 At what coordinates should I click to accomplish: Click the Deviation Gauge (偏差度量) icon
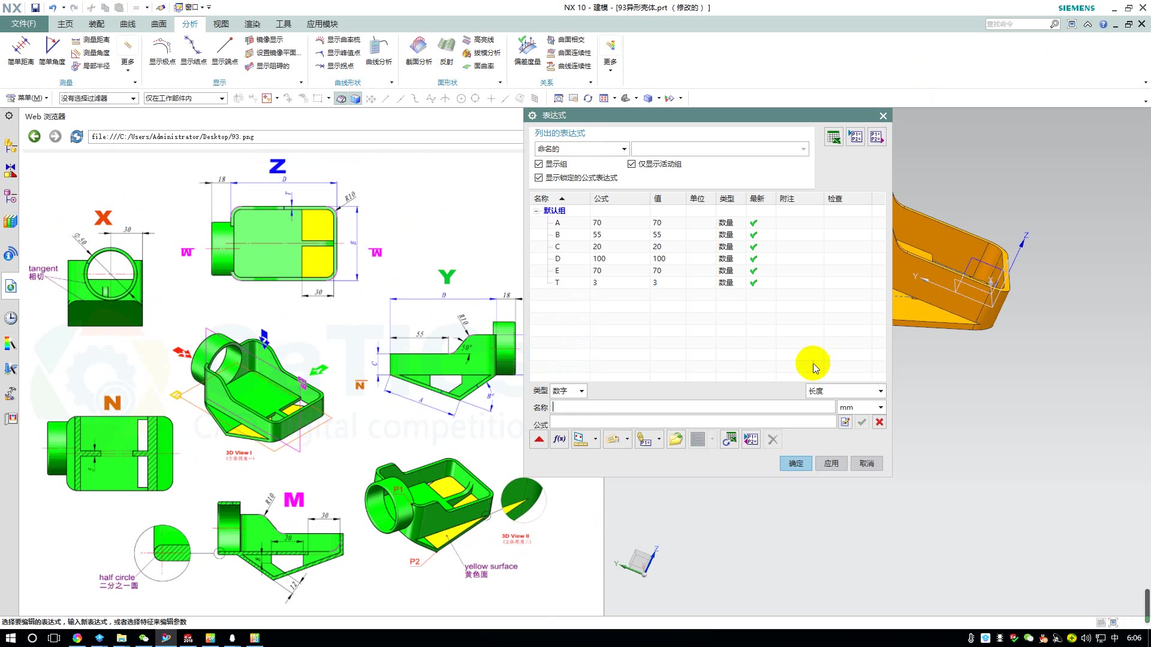[527, 49]
